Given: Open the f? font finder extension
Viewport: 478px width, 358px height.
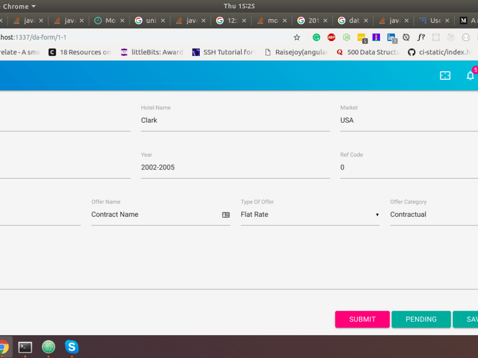Looking at the screenshot, I should [x=421, y=37].
